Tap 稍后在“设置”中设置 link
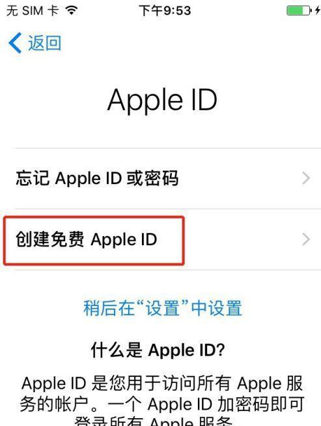 click(163, 308)
